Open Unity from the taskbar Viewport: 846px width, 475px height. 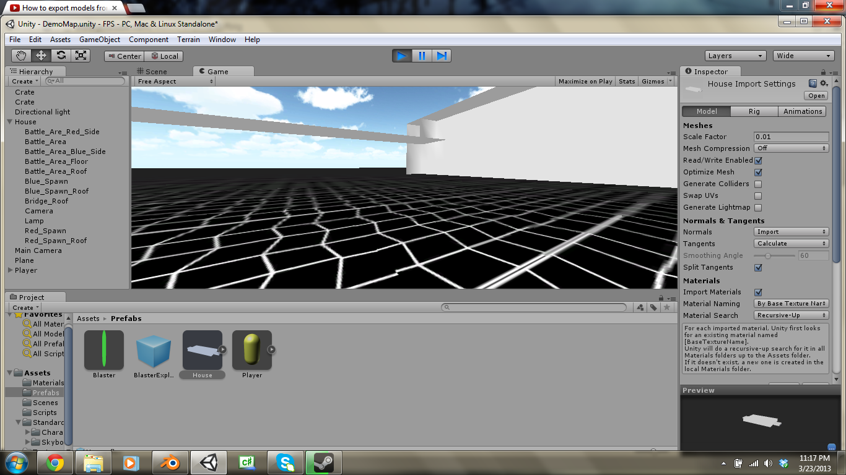pyautogui.click(x=209, y=462)
